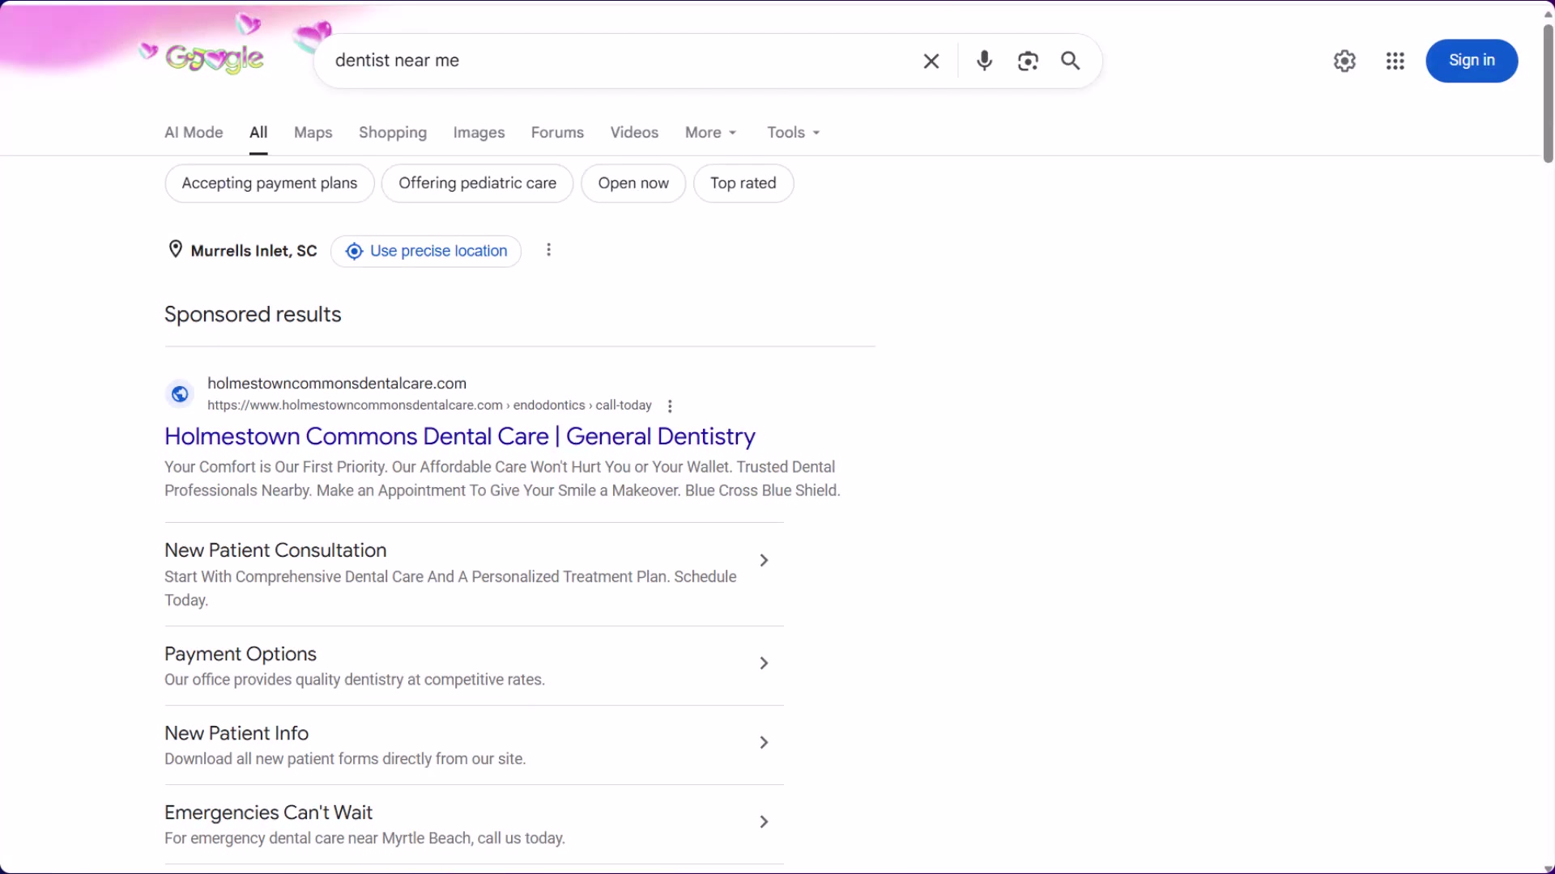Expand the More dropdown menu
This screenshot has height=874, width=1555.
[x=711, y=133]
